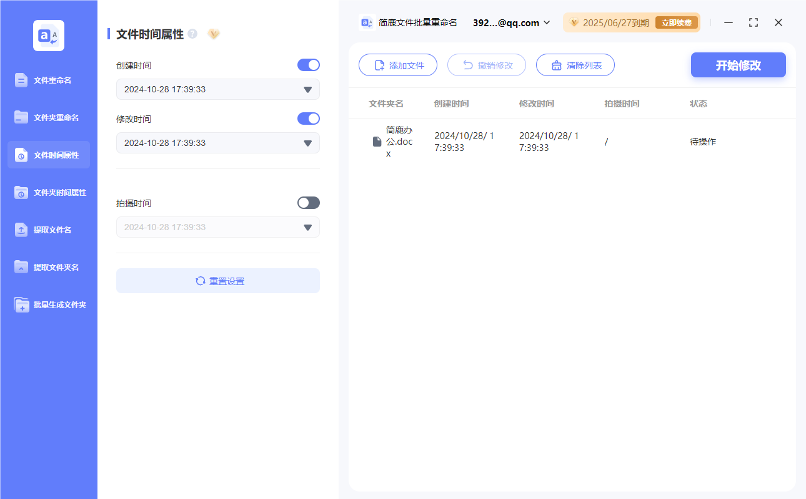Click 添加文件 to add files
The width and height of the screenshot is (806, 499).
point(398,65)
